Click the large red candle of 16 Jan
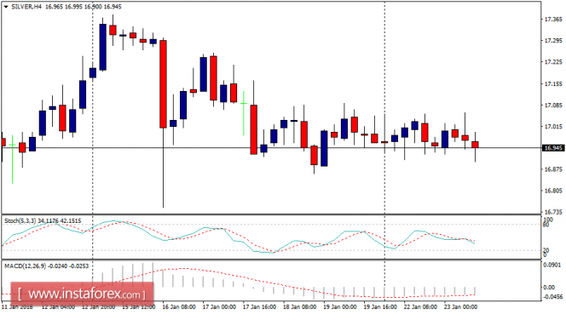566x314 pixels. (163, 84)
